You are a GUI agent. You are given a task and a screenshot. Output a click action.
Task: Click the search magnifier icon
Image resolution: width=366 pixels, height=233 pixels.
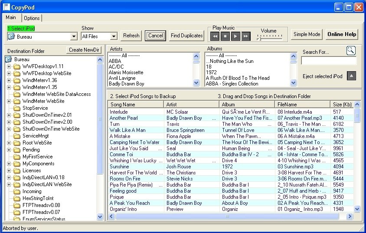(351, 50)
